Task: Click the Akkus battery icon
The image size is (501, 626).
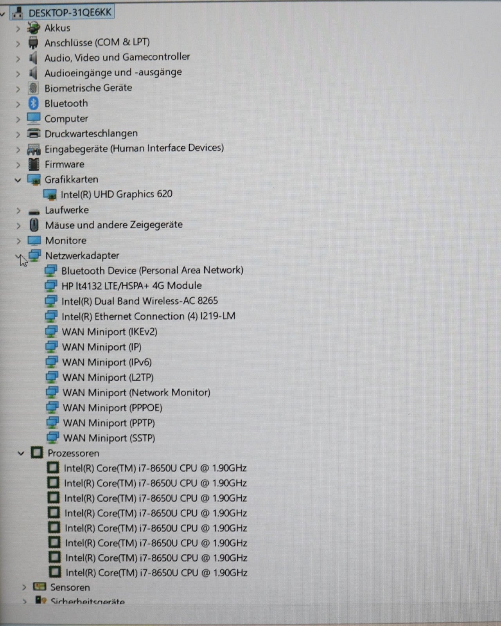Action: (34, 28)
